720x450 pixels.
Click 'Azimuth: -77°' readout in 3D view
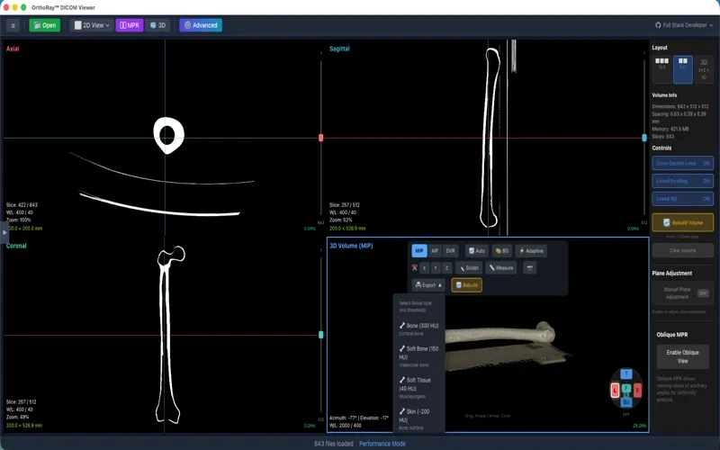click(343, 418)
